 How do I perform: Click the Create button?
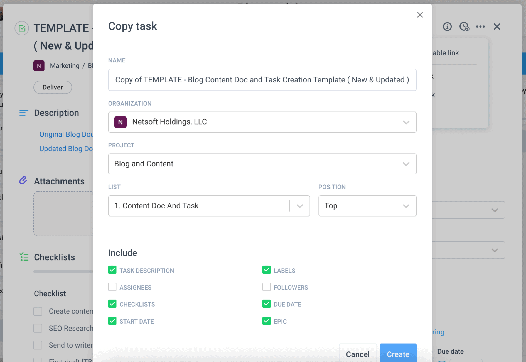click(x=398, y=354)
